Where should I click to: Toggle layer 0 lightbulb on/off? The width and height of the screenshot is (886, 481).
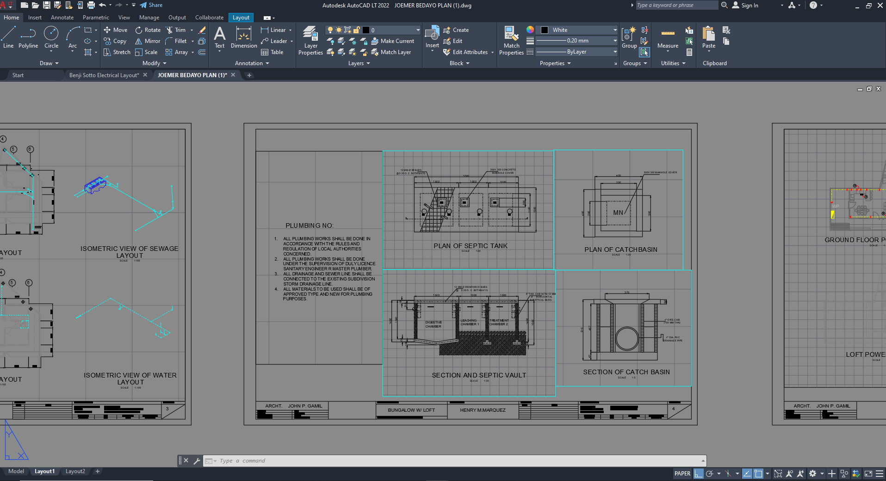(x=330, y=30)
